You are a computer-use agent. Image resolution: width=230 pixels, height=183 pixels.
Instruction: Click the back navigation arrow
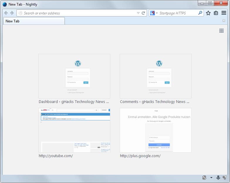[6, 13]
